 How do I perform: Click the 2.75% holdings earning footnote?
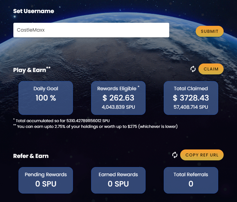click(95, 126)
